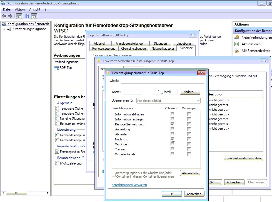Uncheck Zulassen for Nachricht
Image resolution: width=272 pixels, height=202 pixels.
172,139
